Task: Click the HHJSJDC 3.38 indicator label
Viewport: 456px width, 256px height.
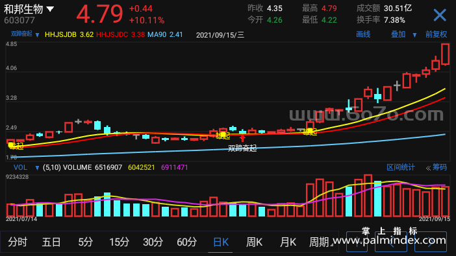Action: pyautogui.click(x=120, y=35)
